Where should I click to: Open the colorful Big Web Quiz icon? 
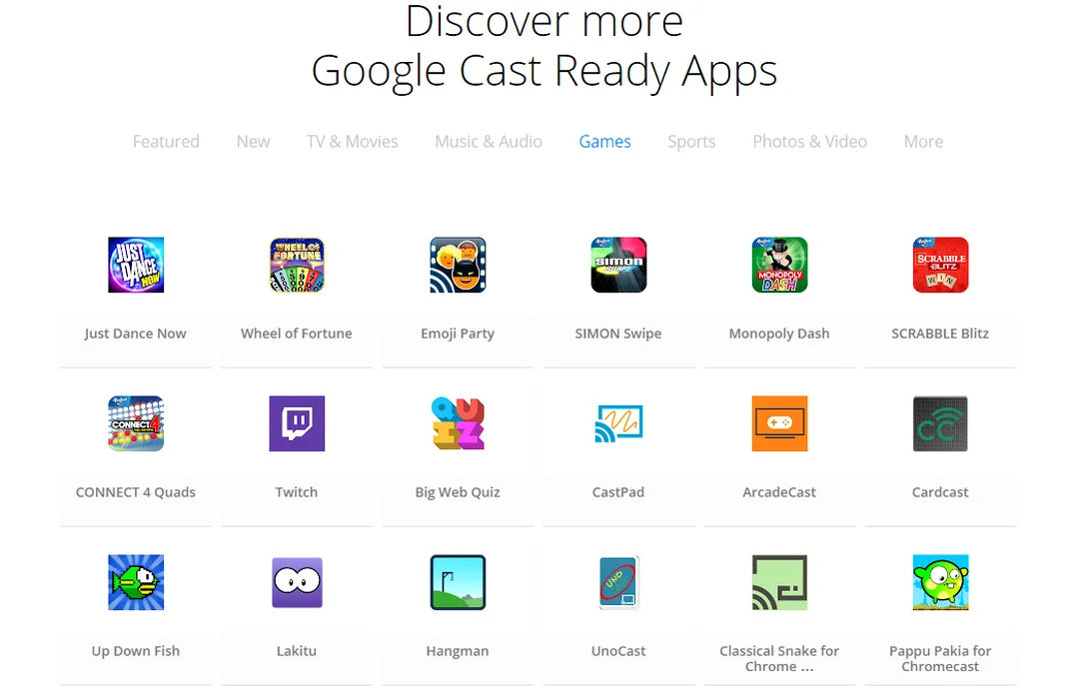pyautogui.click(x=458, y=423)
